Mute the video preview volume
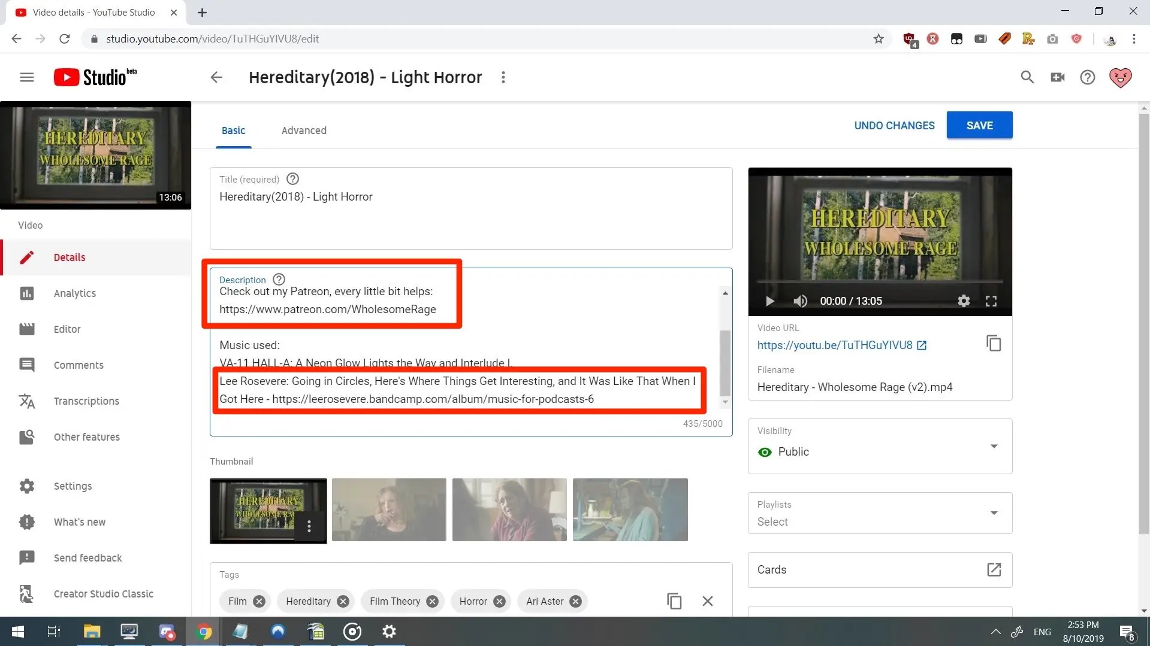The height and width of the screenshot is (646, 1150). pos(800,301)
